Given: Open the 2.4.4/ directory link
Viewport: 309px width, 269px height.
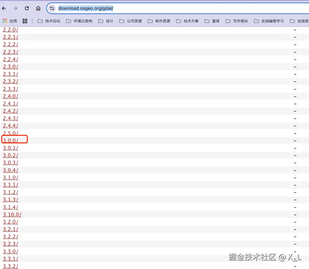Looking at the screenshot, I should click(x=11, y=126).
